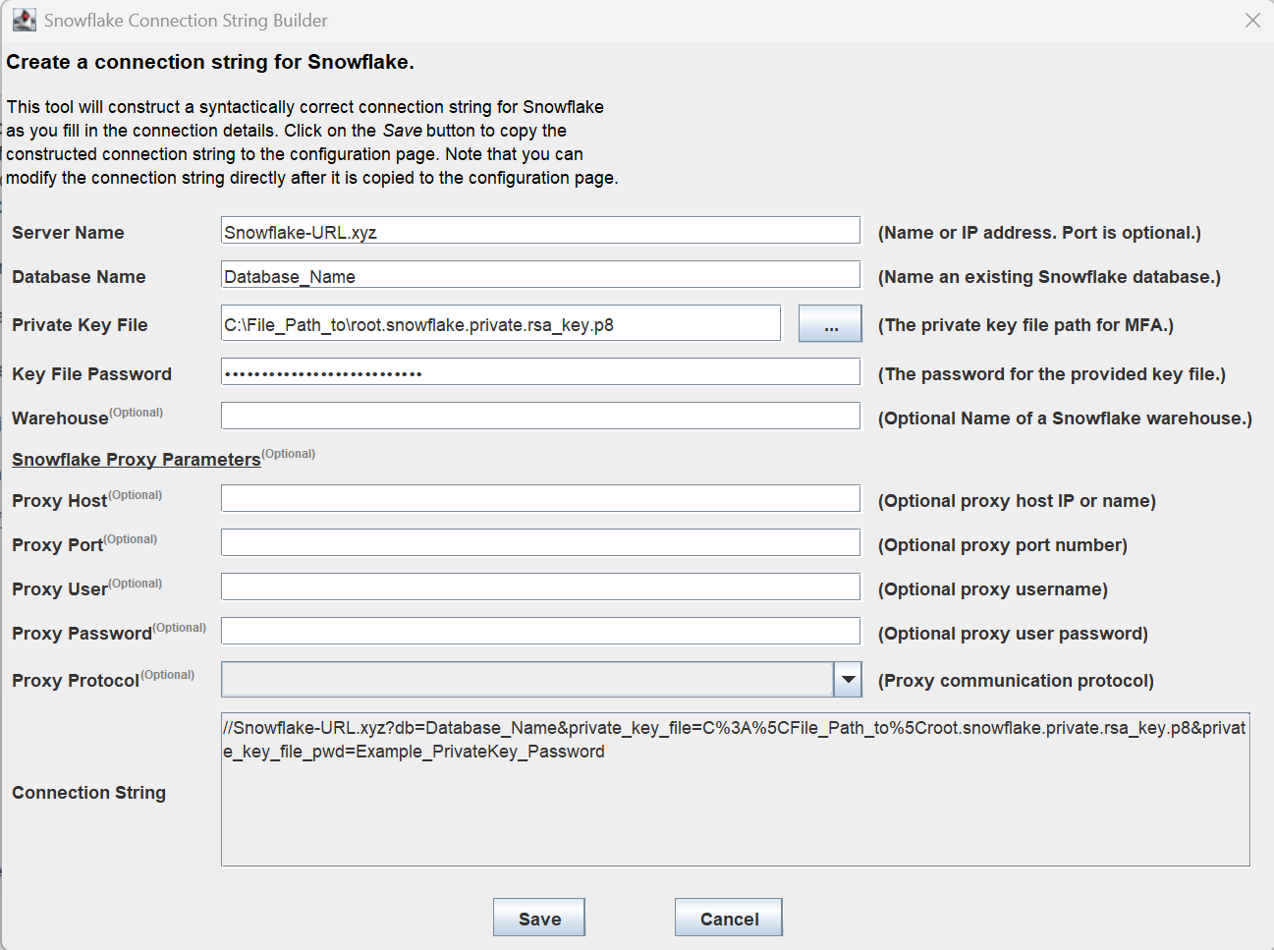Open the file browser with the ... button
The height and width of the screenshot is (950, 1274).
coord(830,323)
